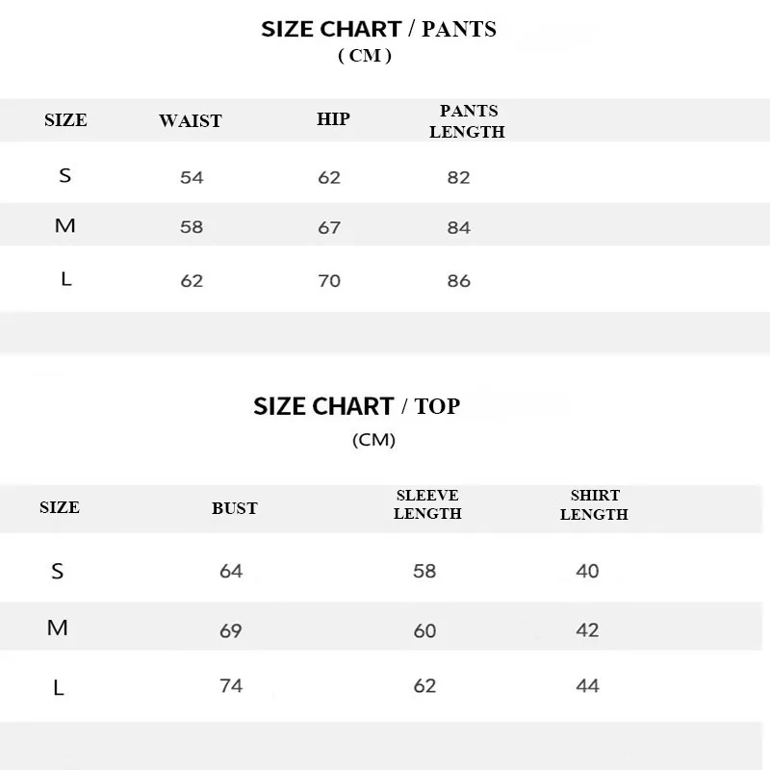Click the PANTS LENGTH column header
This screenshot has width=770, height=770.
pos(467,122)
